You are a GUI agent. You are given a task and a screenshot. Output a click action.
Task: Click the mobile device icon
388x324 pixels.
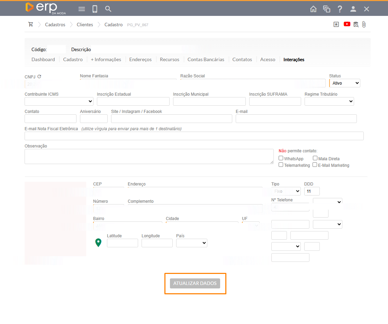[x=95, y=9]
